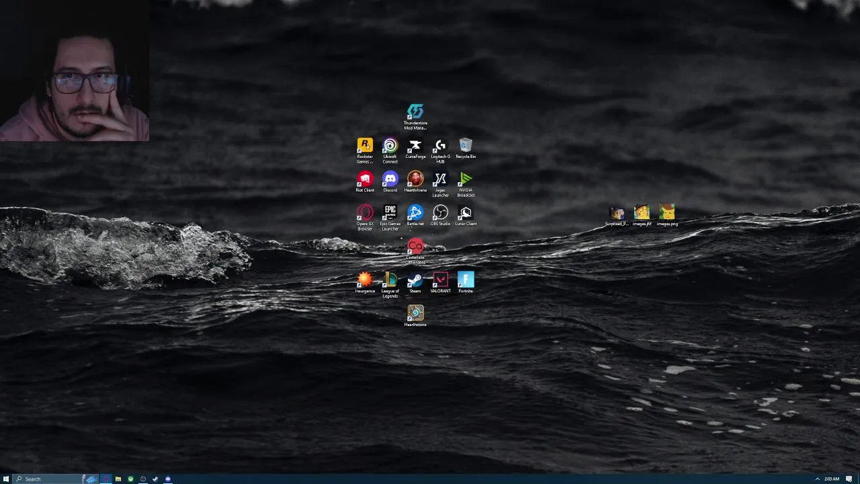This screenshot has height=484, width=860.
Task: Select the Opera GX Browser shortcut
Action: tap(365, 218)
